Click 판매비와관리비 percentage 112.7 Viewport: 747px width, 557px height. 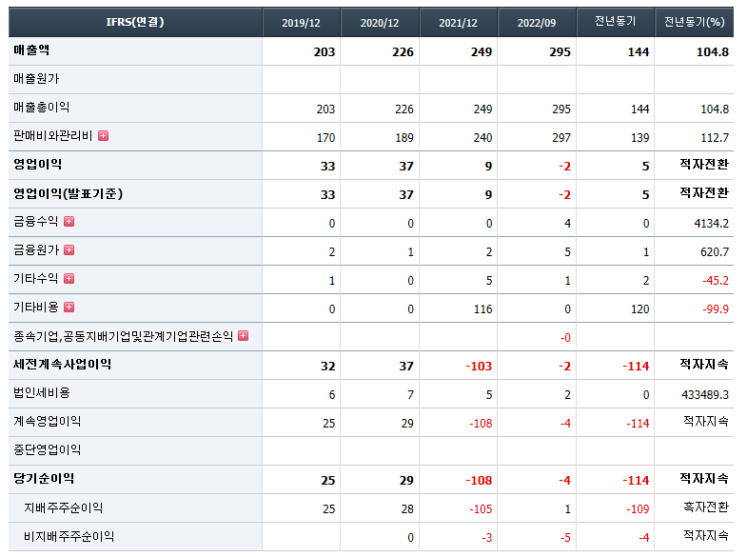pos(715,138)
